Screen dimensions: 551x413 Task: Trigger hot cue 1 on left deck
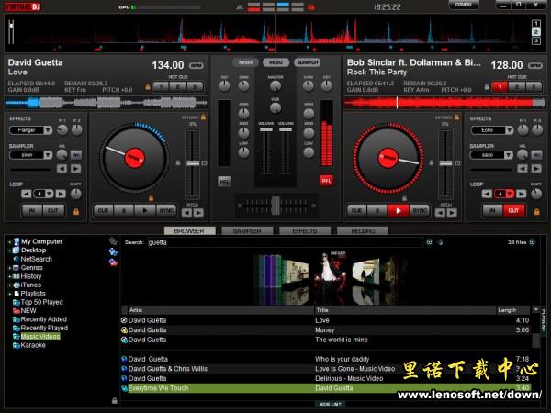pos(161,86)
